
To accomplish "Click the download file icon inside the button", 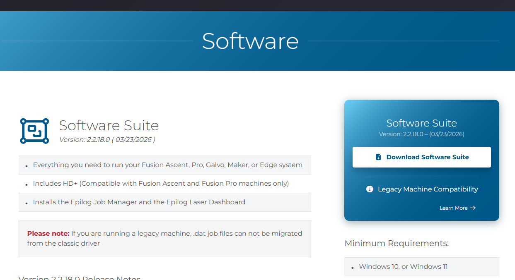I will tap(377, 157).
